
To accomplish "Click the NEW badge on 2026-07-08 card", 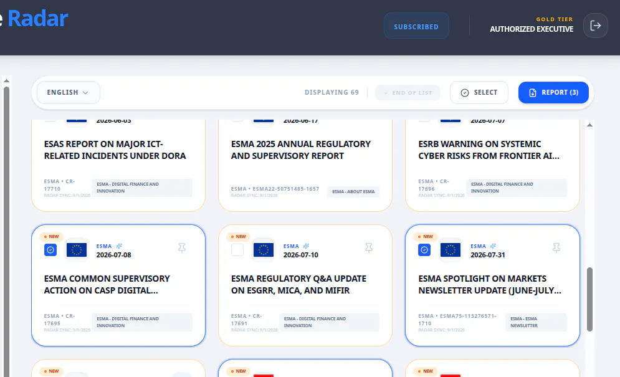I will tap(51, 237).
